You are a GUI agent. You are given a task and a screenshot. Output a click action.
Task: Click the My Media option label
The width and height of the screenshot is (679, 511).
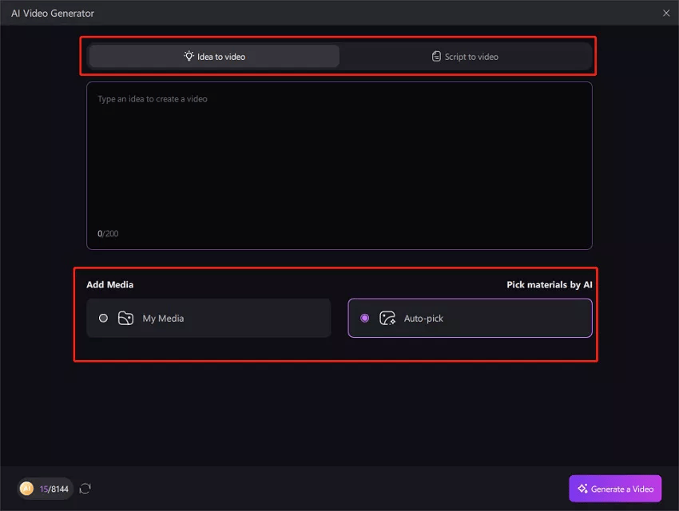tap(163, 319)
